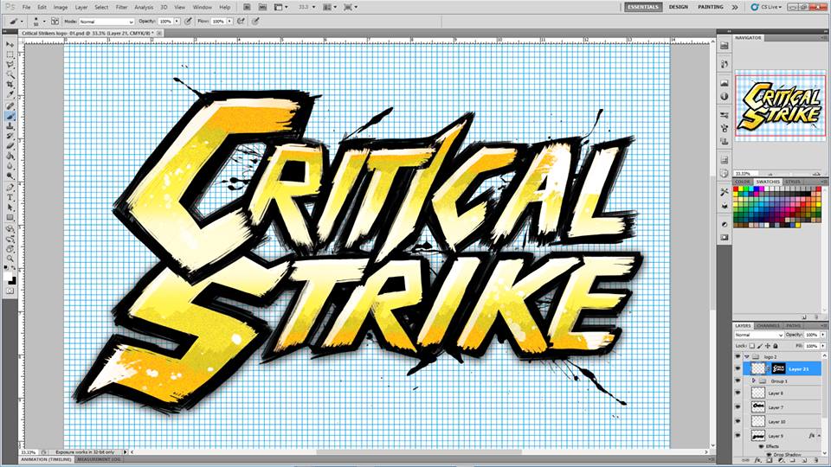
Task: Select the Rectangle shape tool
Action: [10, 218]
